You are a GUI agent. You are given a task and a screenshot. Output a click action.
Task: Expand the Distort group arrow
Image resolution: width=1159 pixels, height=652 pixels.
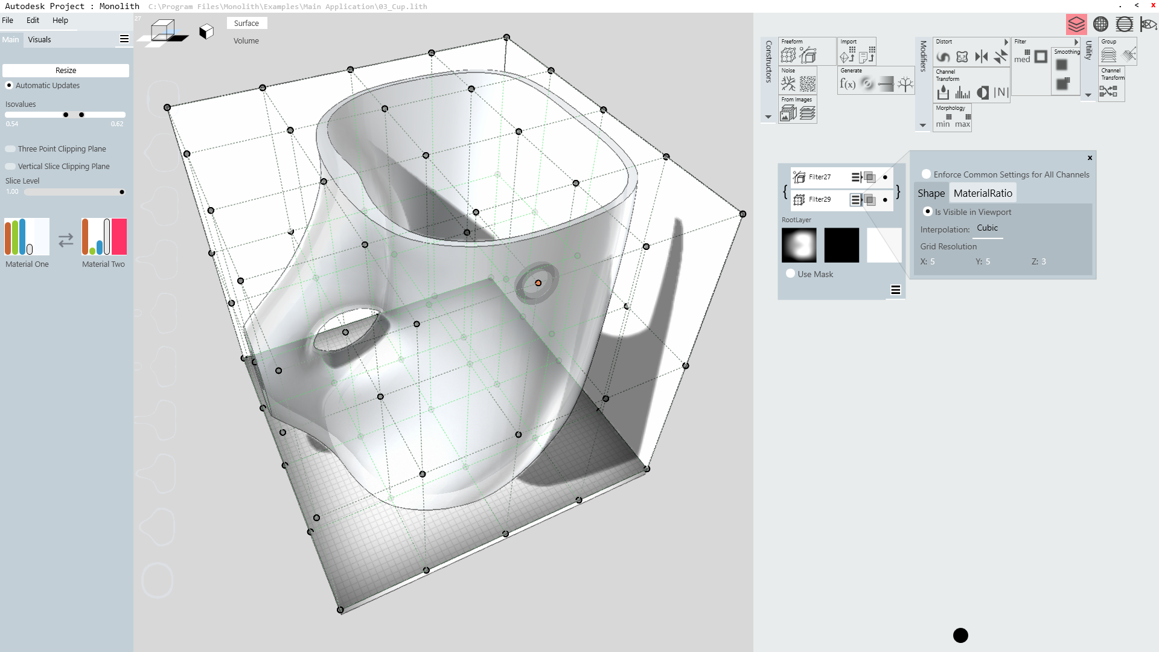click(1006, 42)
